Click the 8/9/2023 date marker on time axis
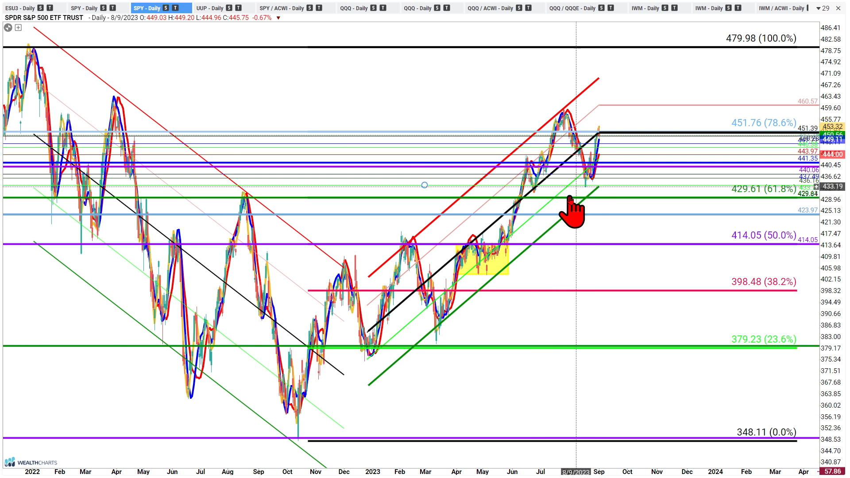Screen dimensions: 850x478 tap(576, 472)
